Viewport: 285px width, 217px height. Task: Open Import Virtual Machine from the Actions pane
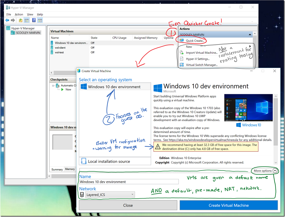[x=201, y=53]
